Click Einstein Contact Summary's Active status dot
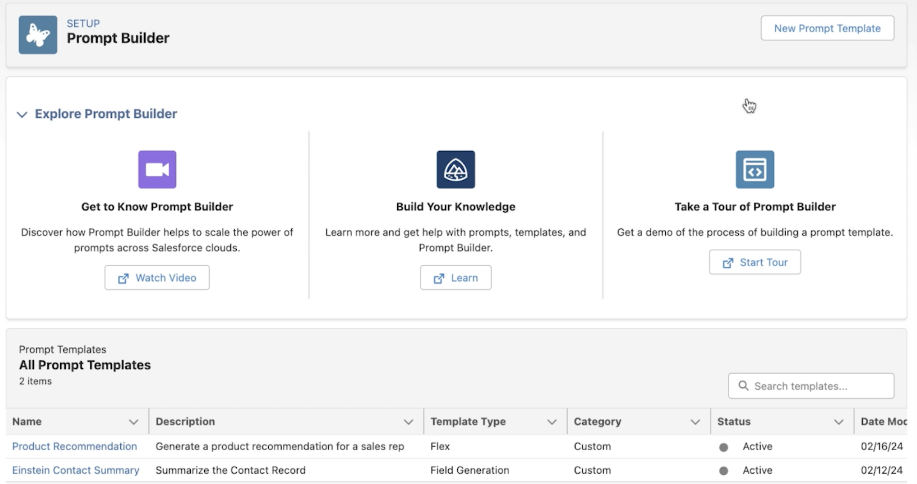Screen dimensions: 917x484 point(723,471)
